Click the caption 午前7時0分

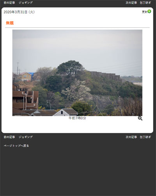tap(77, 118)
